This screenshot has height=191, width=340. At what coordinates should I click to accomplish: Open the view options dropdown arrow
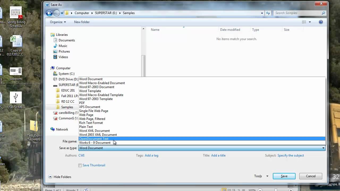310,22
